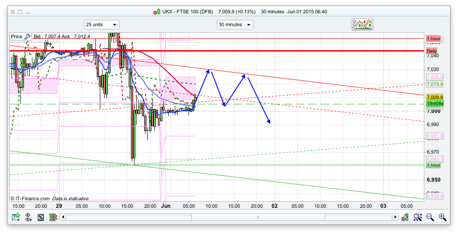This screenshot has width=458, height=234.
Task: Click the 6,950 price axis label
Action: (434, 180)
